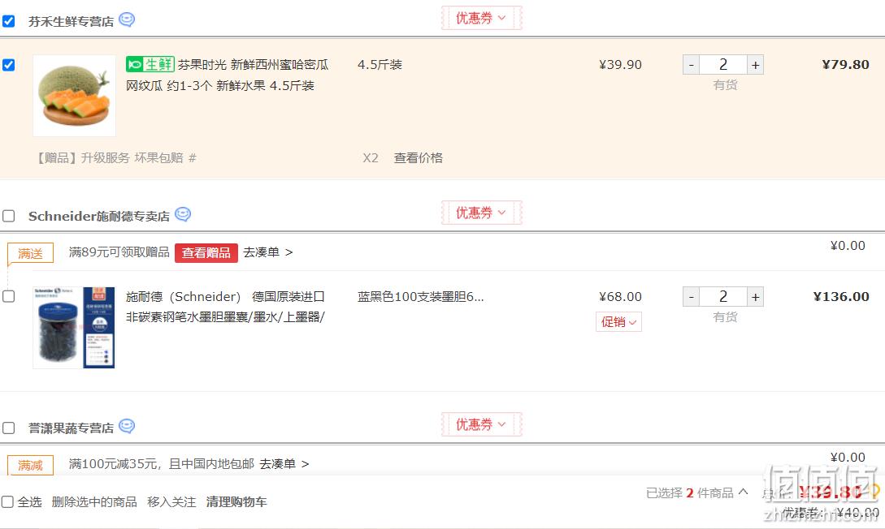The image size is (885, 529).
Task: Open the Schneider ink cartridge thumbnail
Action: tap(75, 328)
